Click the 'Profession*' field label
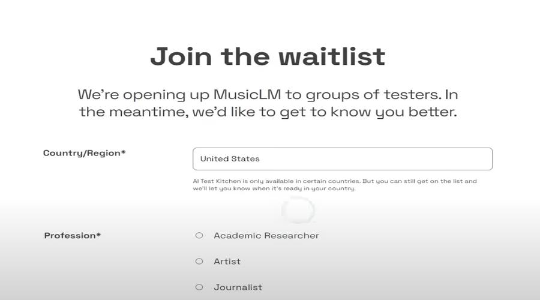The width and height of the screenshot is (540, 300). [72, 236]
